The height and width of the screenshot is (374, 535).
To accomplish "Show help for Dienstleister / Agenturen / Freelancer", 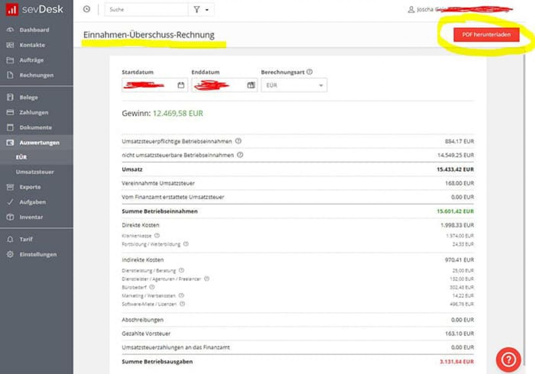I will pos(207,279).
